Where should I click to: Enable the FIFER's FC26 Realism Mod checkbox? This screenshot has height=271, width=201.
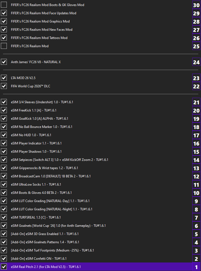pyautogui.click(x=4, y=46)
